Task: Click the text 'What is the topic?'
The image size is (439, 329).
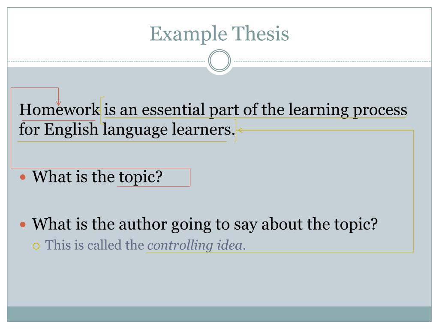Action: click(x=97, y=177)
